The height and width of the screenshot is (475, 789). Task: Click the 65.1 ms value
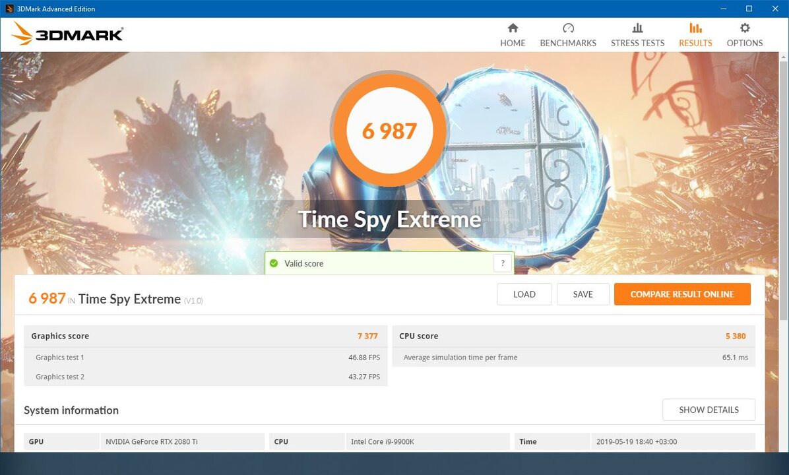[735, 358]
